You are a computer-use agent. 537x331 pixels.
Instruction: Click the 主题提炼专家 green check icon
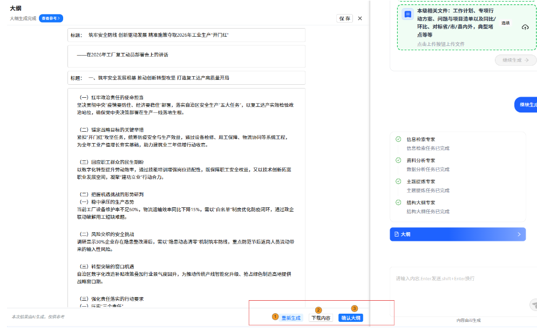398,181
